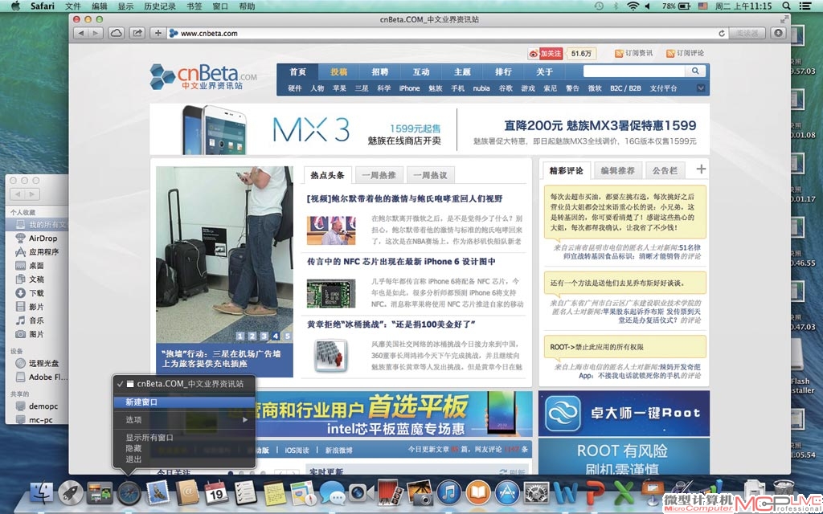Open Safari downloads button

pos(778,33)
